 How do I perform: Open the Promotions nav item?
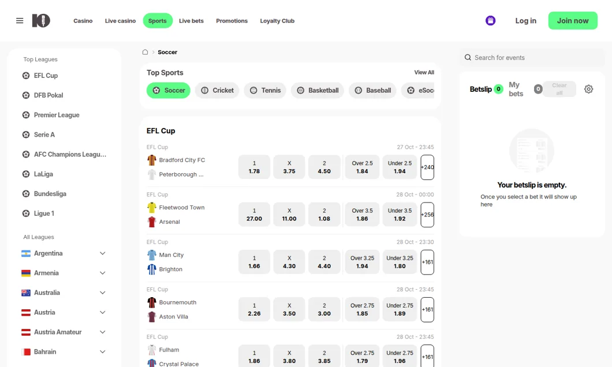(x=232, y=21)
